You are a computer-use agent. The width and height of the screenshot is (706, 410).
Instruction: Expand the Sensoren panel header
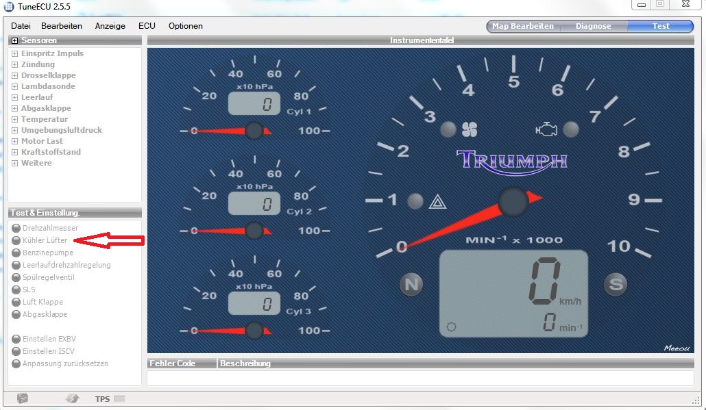(x=14, y=40)
